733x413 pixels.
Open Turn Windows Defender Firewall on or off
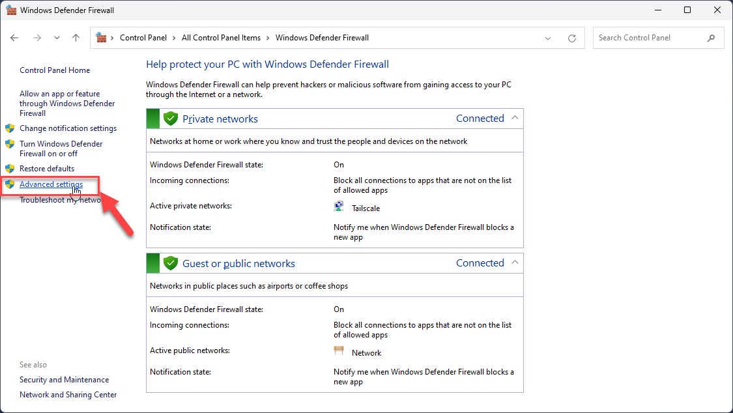pos(61,149)
